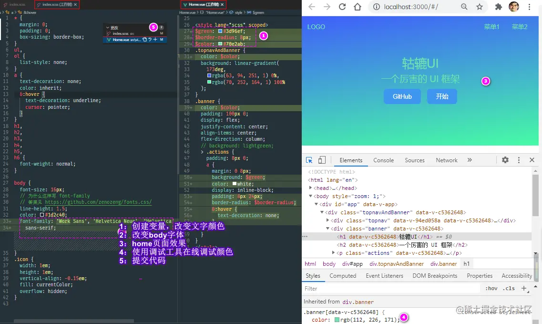Close the Home.vue working tree tab
Screen dimensions: 542x324
click(x=222, y=4)
